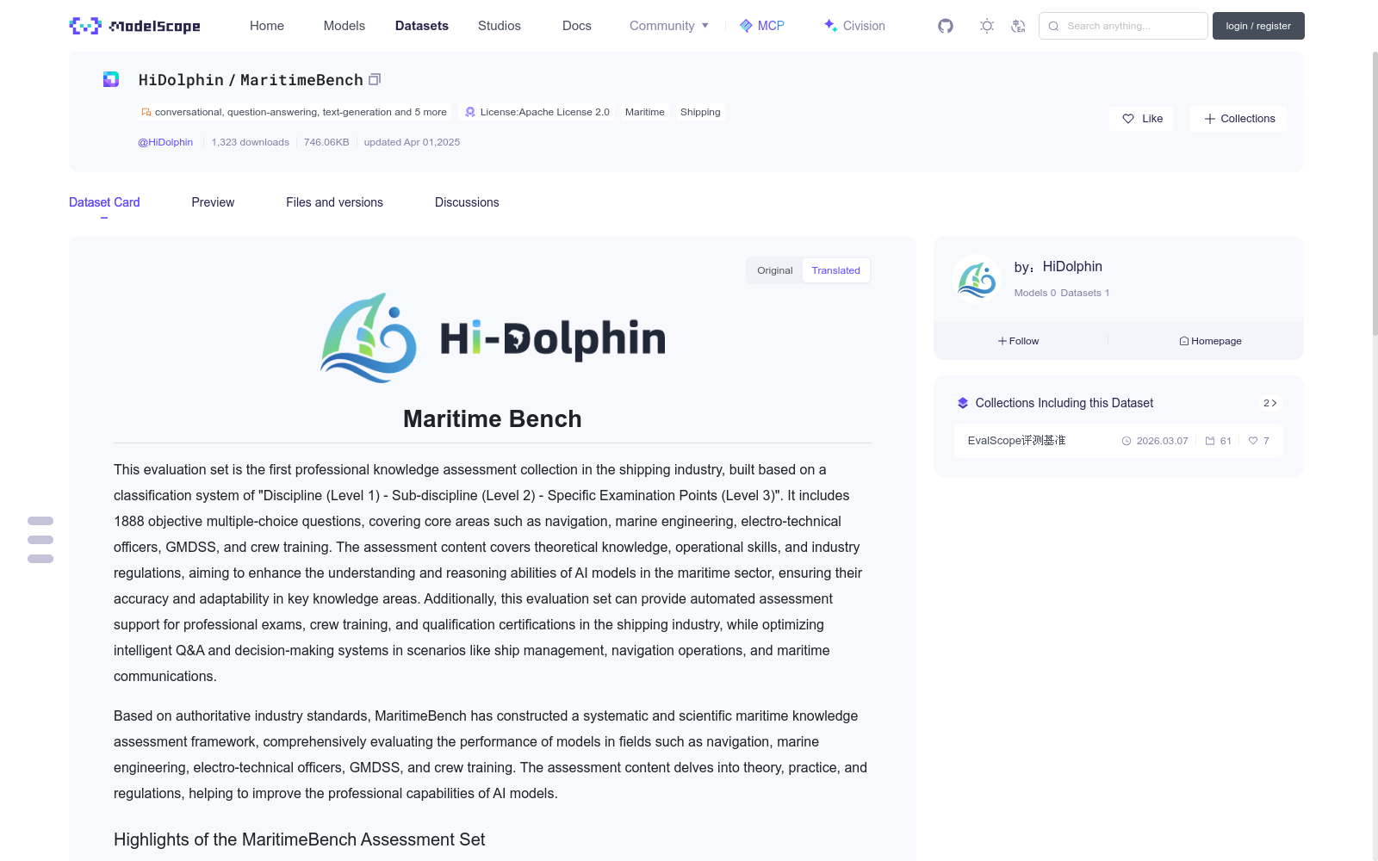The width and height of the screenshot is (1378, 861).
Task: Toggle the light/dark theme sun icon
Action: click(987, 26)
